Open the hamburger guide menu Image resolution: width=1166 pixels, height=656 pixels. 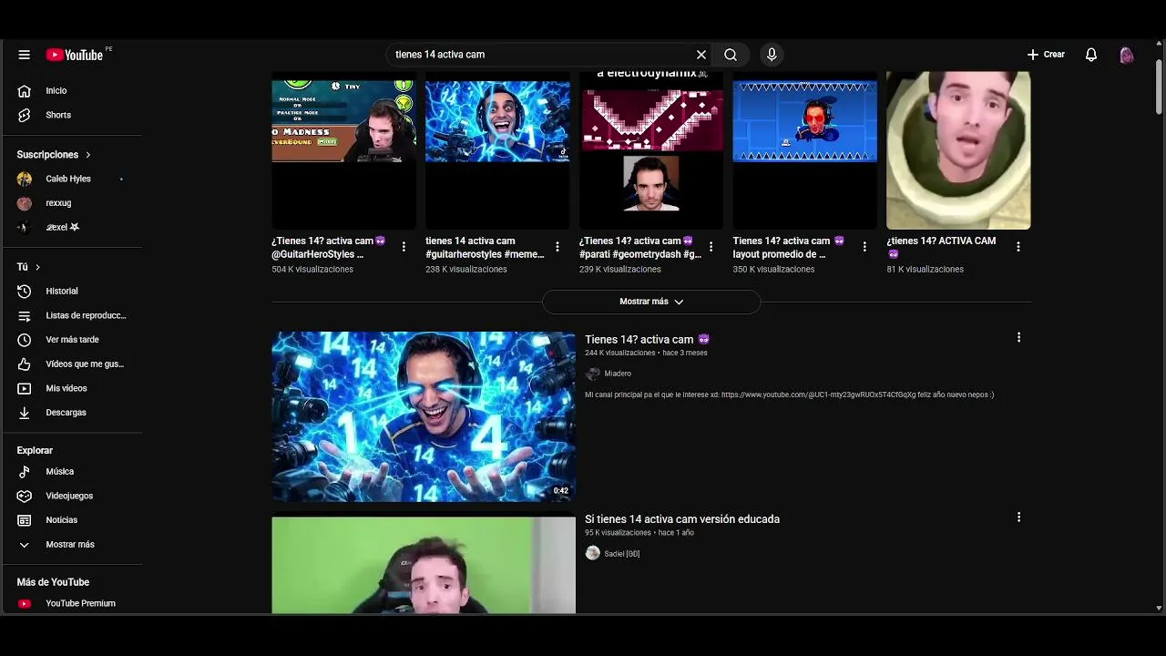tap(25, 55)
